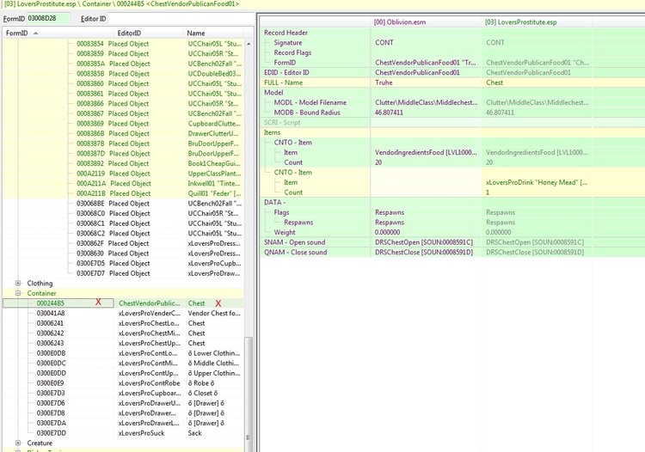The image size is (645, 452).
Task: Click the second CNTO - Item row
Action: [452, 172]
